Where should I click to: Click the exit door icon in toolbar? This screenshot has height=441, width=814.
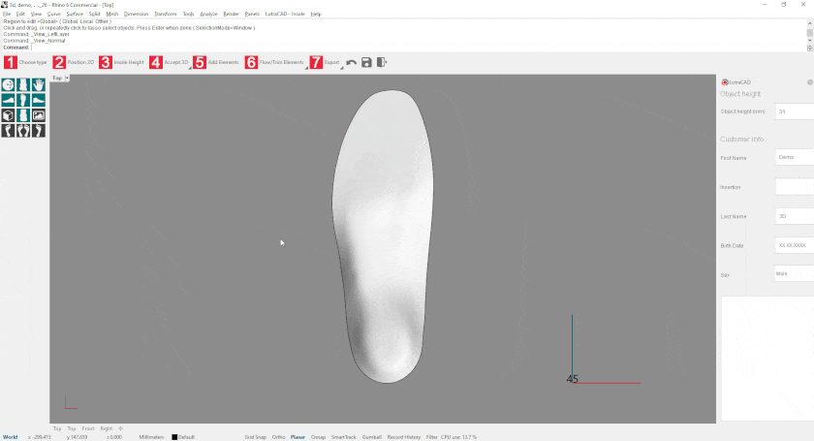[382, 62]
